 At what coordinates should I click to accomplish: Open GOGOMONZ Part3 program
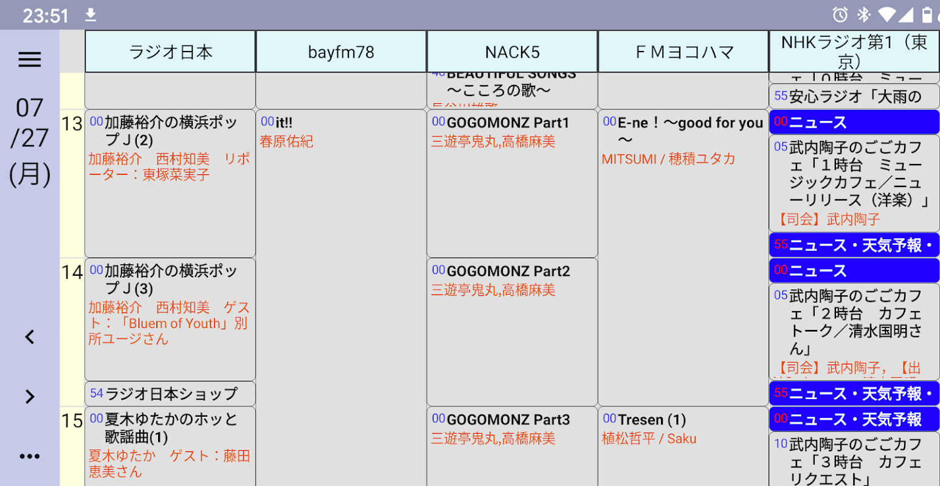(512, 447)
